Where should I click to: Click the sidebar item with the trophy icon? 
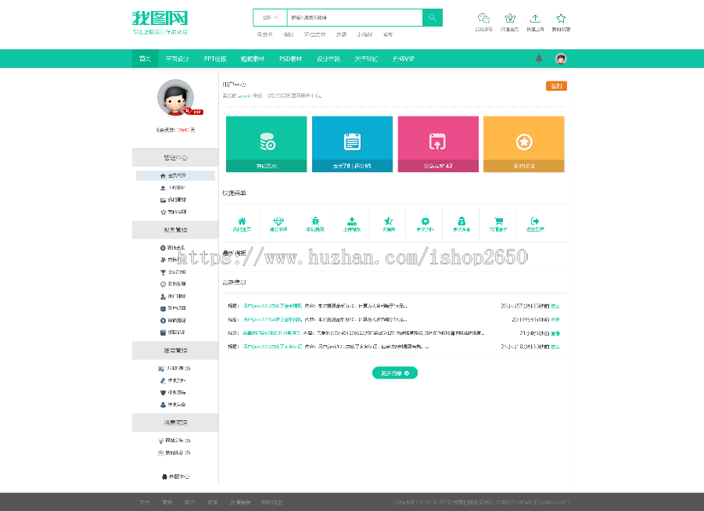pyautogui.click(x=173, y=272)
